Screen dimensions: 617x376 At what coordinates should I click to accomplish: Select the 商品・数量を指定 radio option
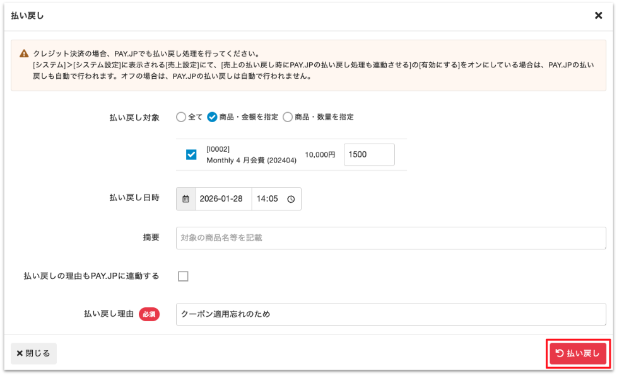click(x=288, y=117)
